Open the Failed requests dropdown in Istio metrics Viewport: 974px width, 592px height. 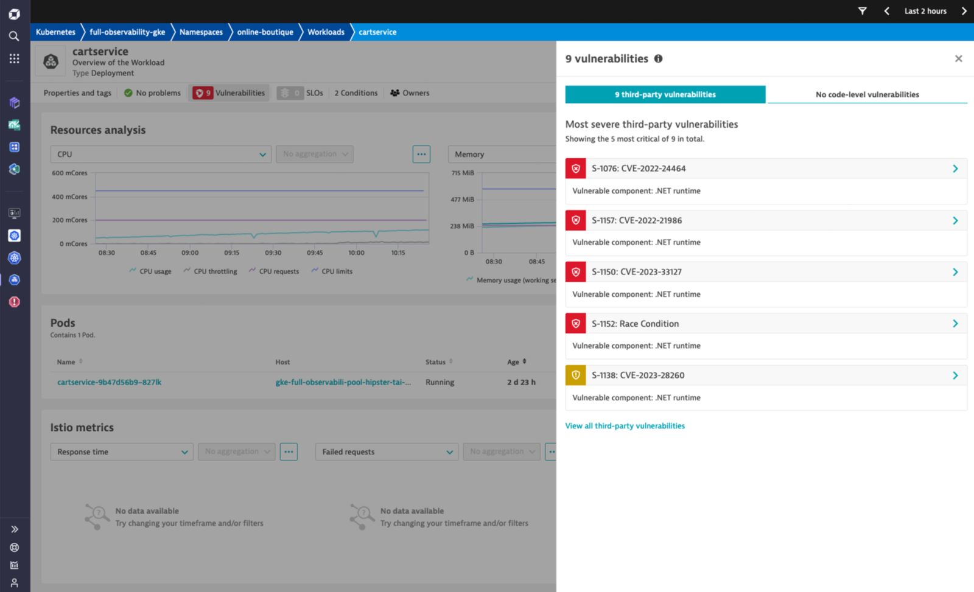pos(387,451)
